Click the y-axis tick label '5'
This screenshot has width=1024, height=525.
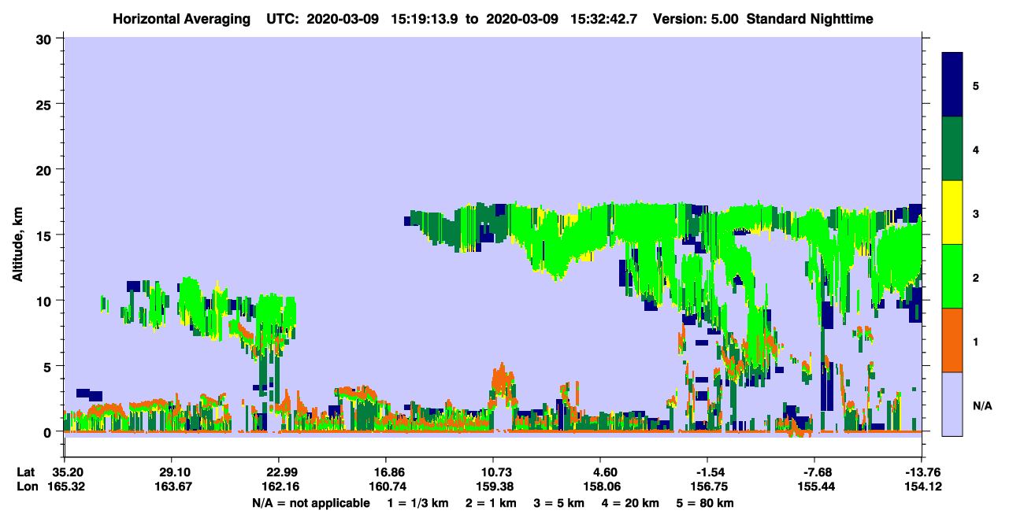tap(49, 367)
